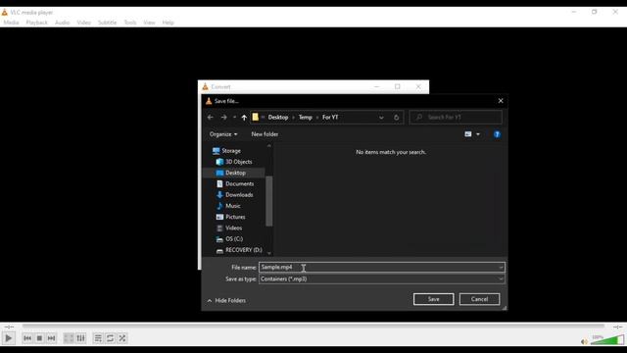Viewport: 627px width, 353px height.
Task: Close the Save file dialog
Action: (501, 101)
